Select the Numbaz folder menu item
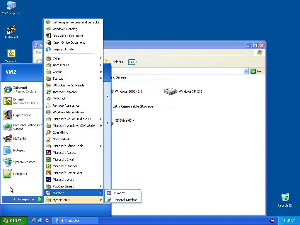 (x=74, y=193)
